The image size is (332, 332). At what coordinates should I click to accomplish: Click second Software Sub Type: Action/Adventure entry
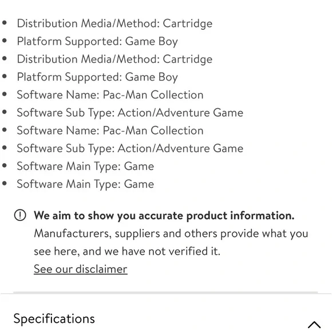pos(130,148)
